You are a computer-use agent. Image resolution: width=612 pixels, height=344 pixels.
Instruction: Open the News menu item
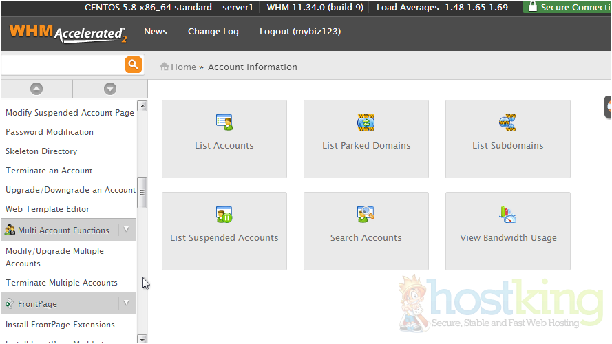coord(156,32)
